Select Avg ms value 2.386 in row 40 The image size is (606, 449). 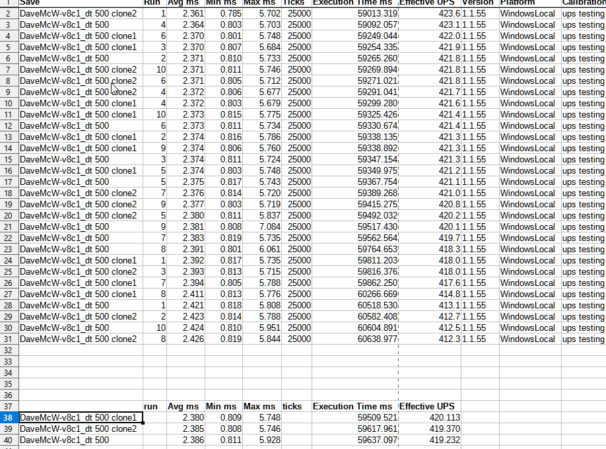point(185,440)
